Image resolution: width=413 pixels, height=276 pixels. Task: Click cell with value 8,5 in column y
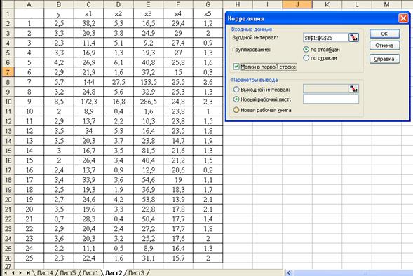coord(59,102)
